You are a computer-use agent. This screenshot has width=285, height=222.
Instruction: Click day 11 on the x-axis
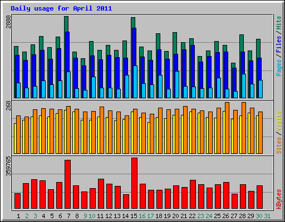point(100,216)
